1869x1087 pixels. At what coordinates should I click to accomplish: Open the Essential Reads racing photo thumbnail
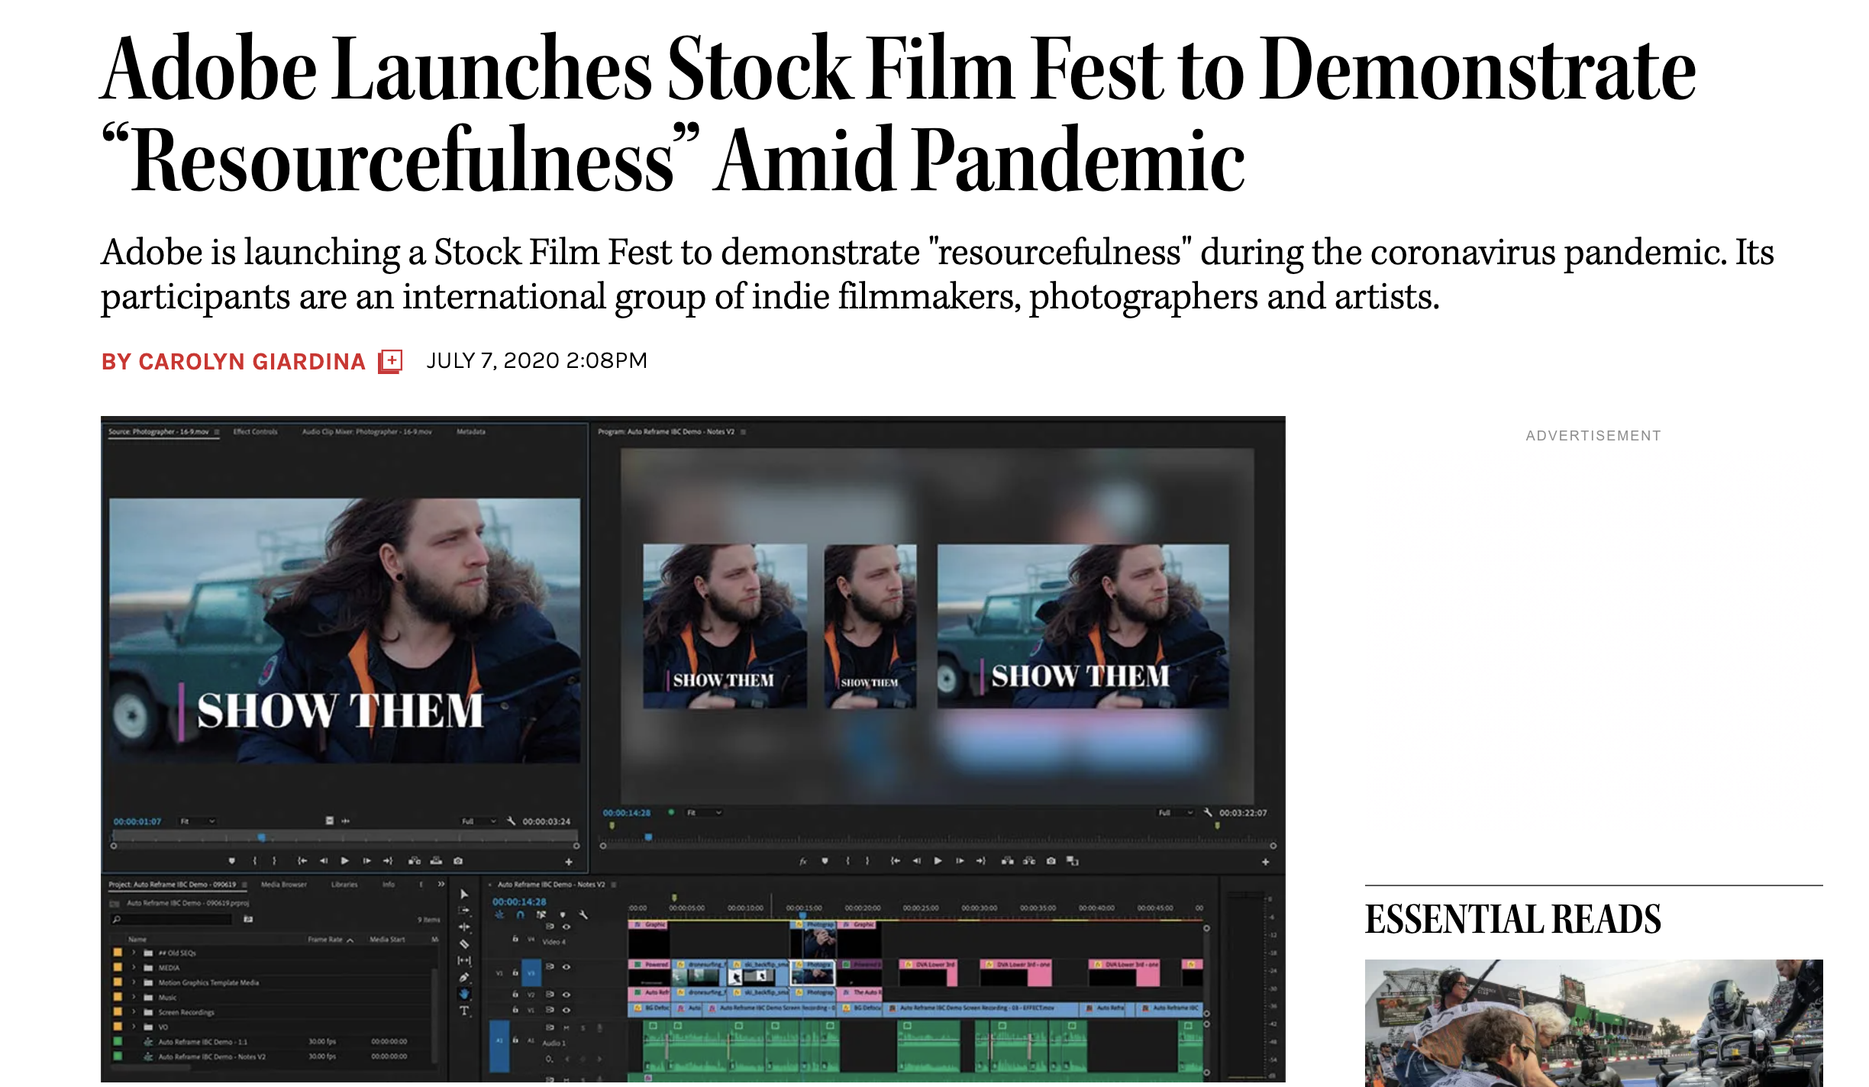[x=1593, y=1023]
